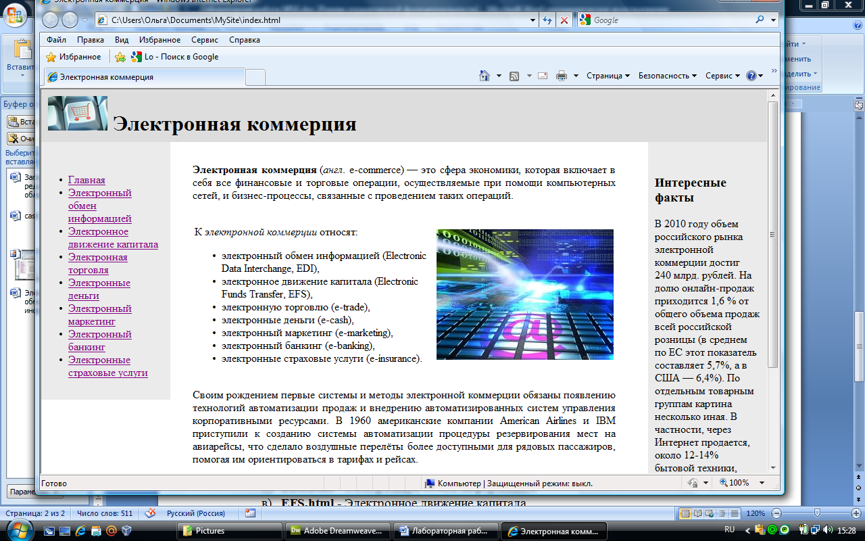Click the Lo - Поиск в Google favorite
The height and width of the screenshot is (541, 865).
[x=175, y=57]
